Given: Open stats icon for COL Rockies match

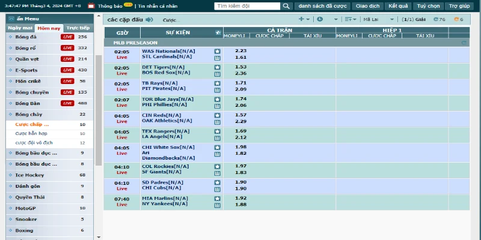Looking at the screenshot, I should (217, 173).
